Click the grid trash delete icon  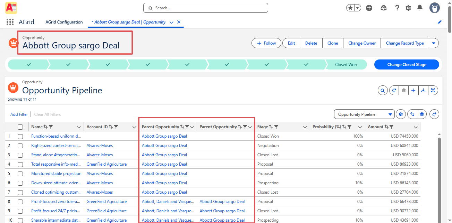click(404, 91)
